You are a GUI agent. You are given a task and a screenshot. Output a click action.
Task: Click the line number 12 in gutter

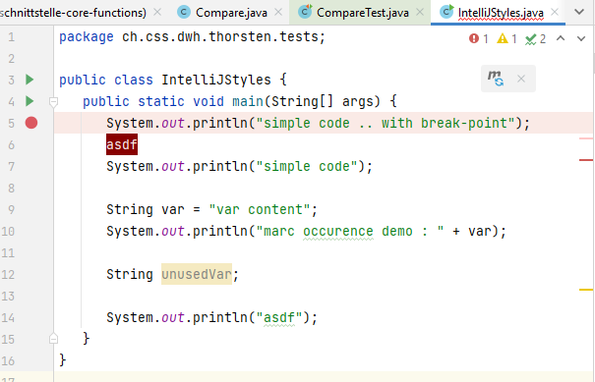click(8, 274)
